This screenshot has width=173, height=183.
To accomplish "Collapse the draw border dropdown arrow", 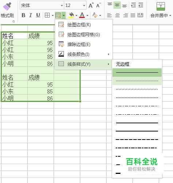I will click(64, 15).
